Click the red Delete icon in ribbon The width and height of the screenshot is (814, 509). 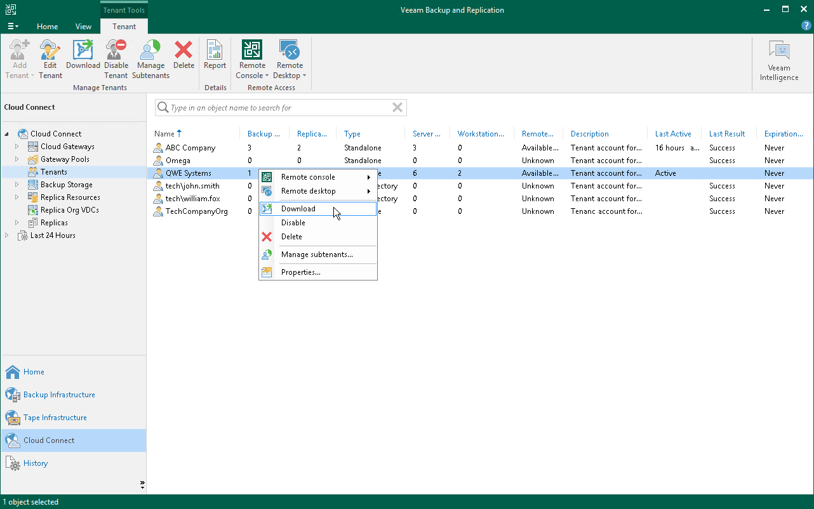[x=183, y=58]
